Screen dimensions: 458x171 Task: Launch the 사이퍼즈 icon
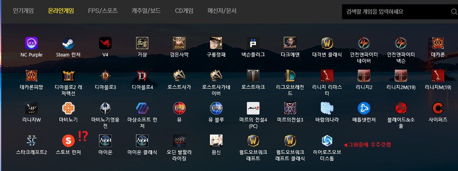click(x=438, y=108)
